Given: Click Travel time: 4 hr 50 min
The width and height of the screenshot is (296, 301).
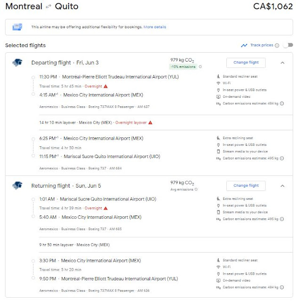Looking at the screenshot, I should pos(60,148).
